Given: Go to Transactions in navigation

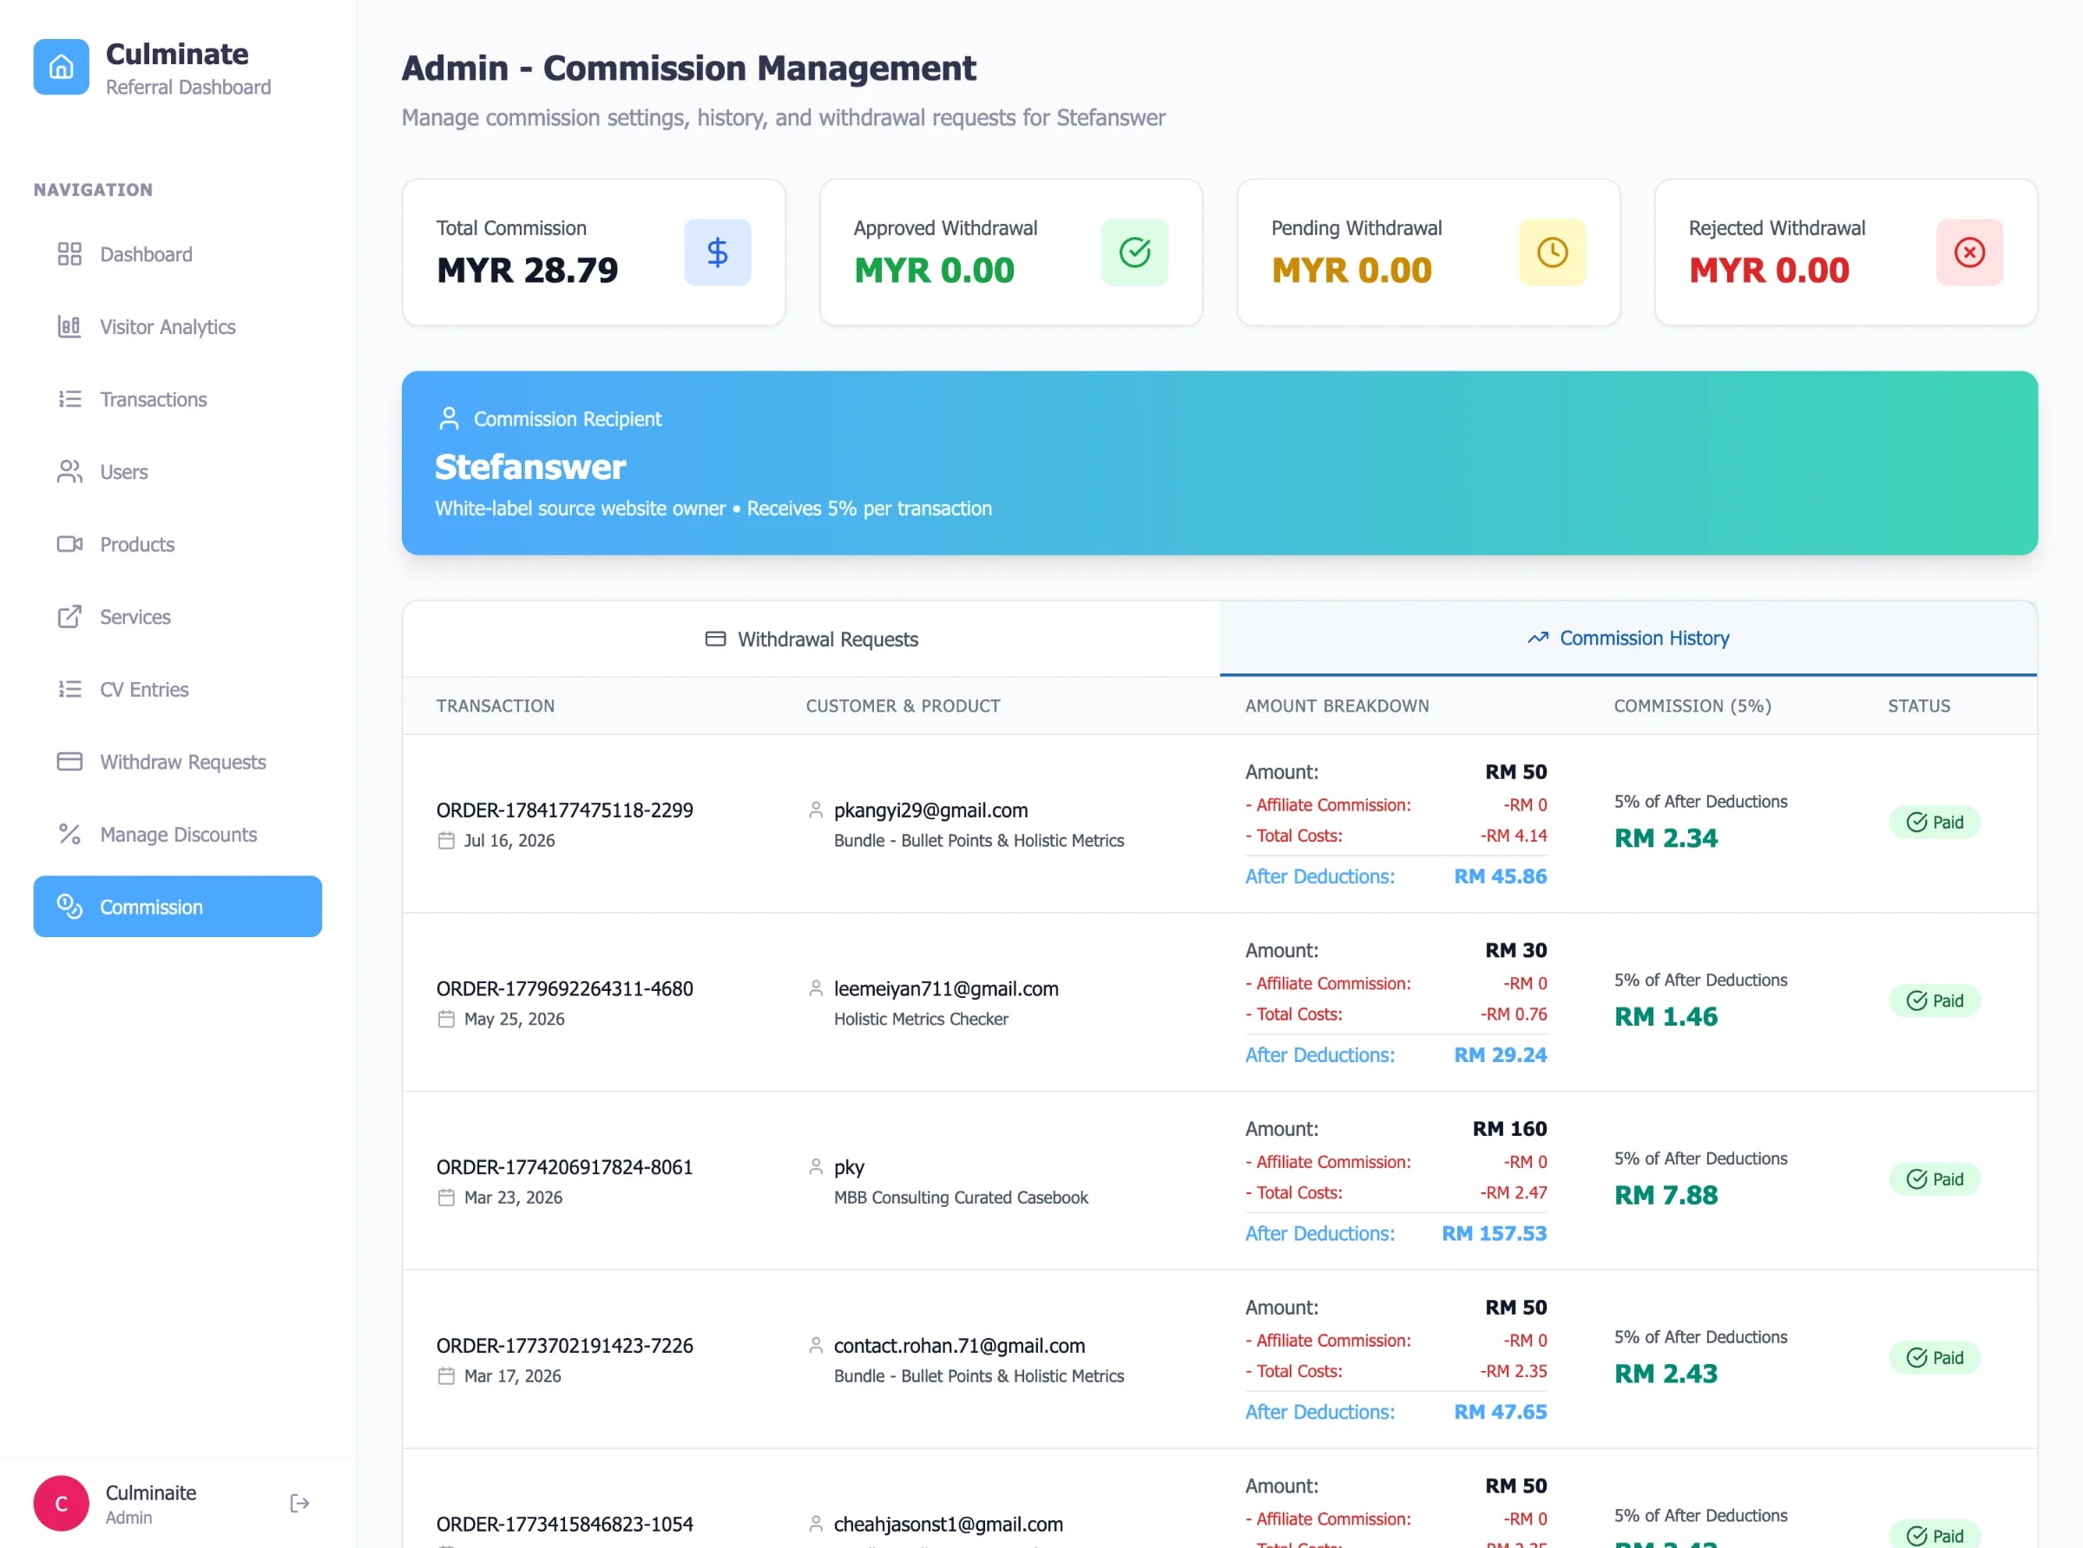Looking at the screenshot, I should pyautogui.click(x=177, y=399).
